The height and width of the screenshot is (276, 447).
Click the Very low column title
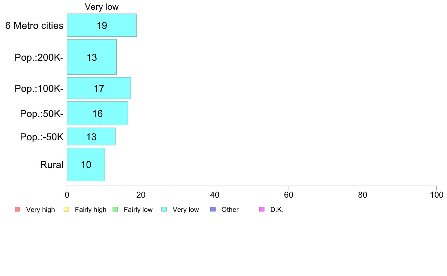tap(102, 7)
